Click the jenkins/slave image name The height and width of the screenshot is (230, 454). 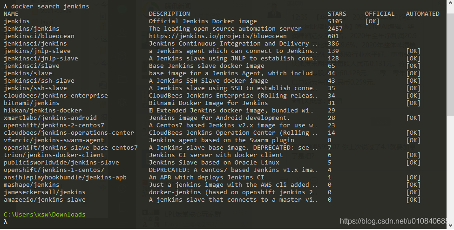tap(28, 73)
